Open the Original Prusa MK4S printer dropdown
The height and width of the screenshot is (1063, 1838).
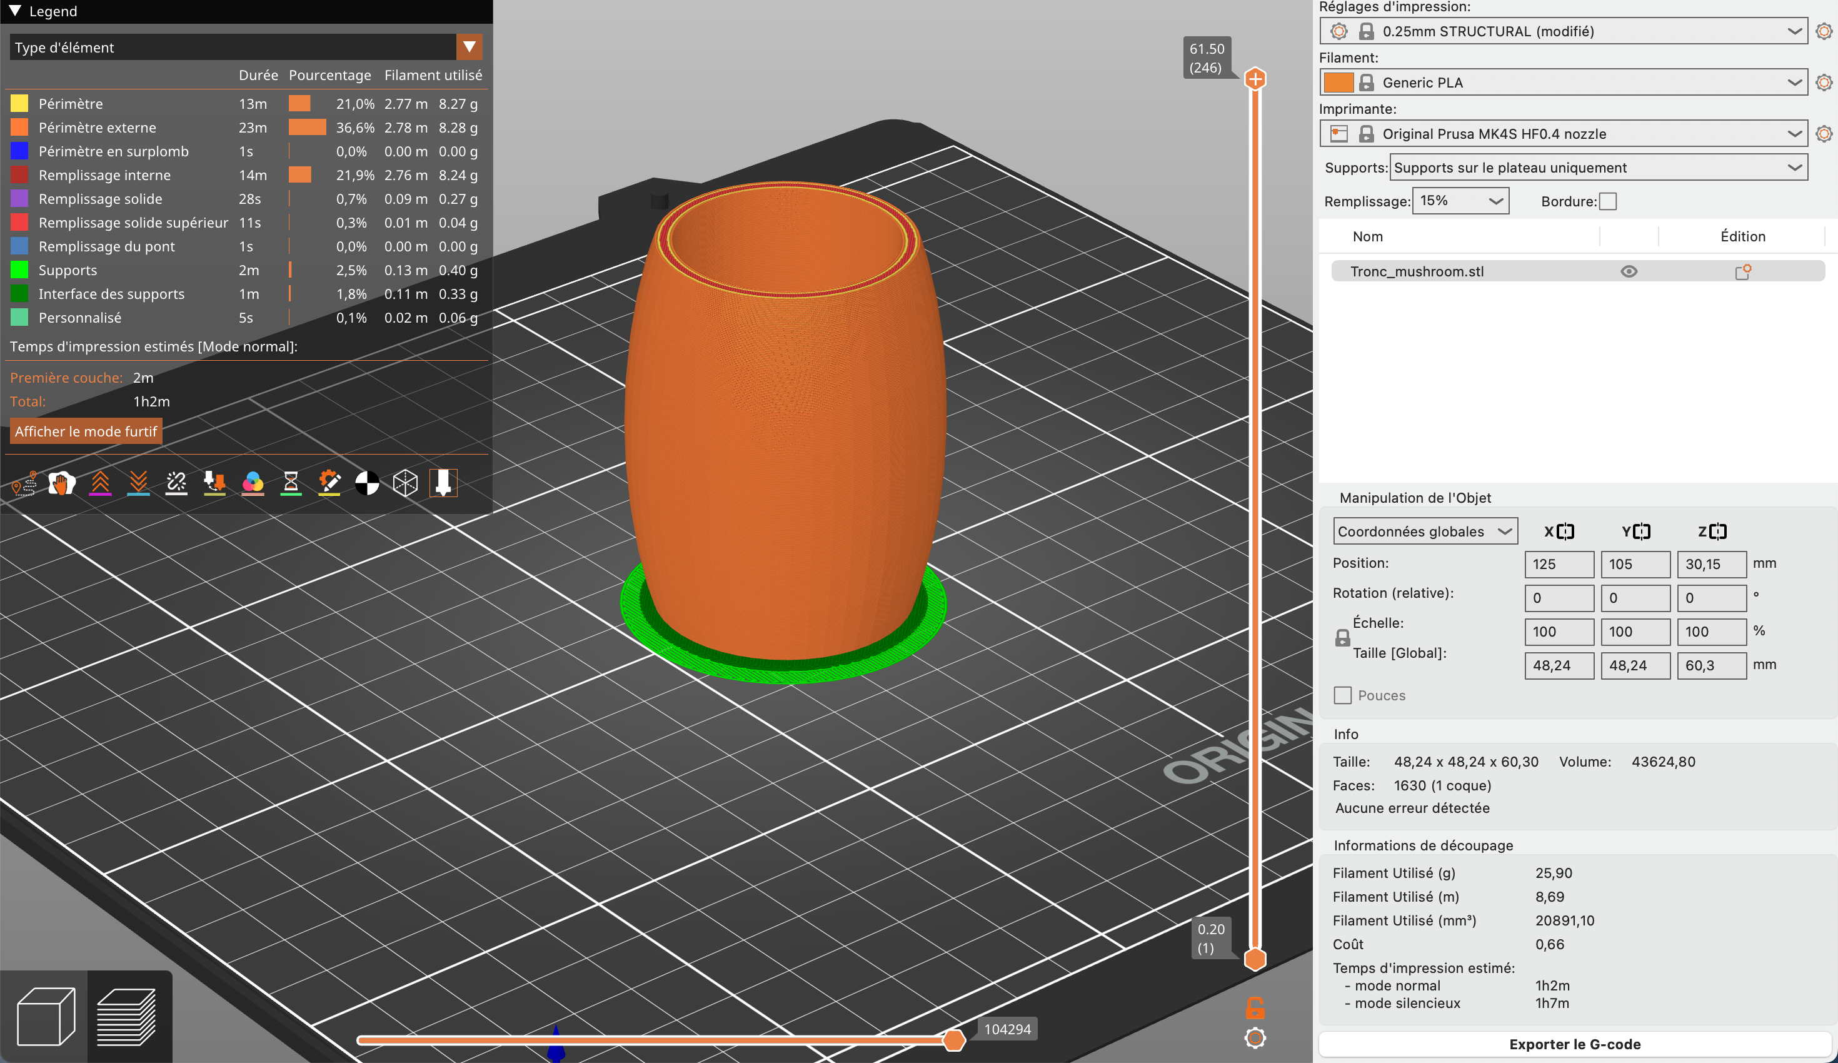pos(1563,134)
